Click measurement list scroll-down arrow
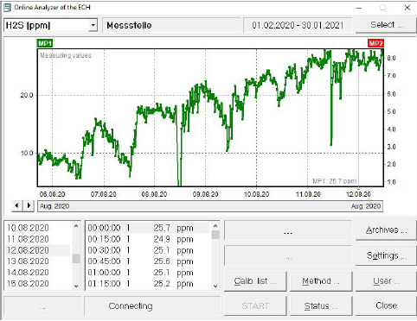The width and height of the screenshot is (417, 321). coord(215,286)
